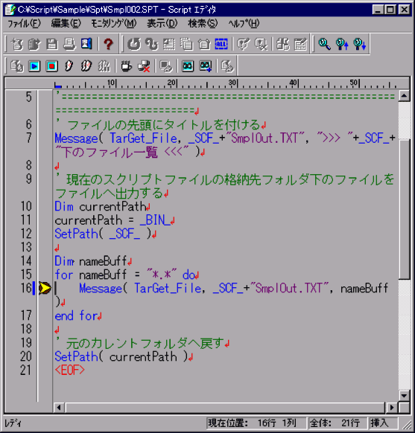
Task: Click the vertical scrollbar up arrow
Action: (x=404, y=96)
